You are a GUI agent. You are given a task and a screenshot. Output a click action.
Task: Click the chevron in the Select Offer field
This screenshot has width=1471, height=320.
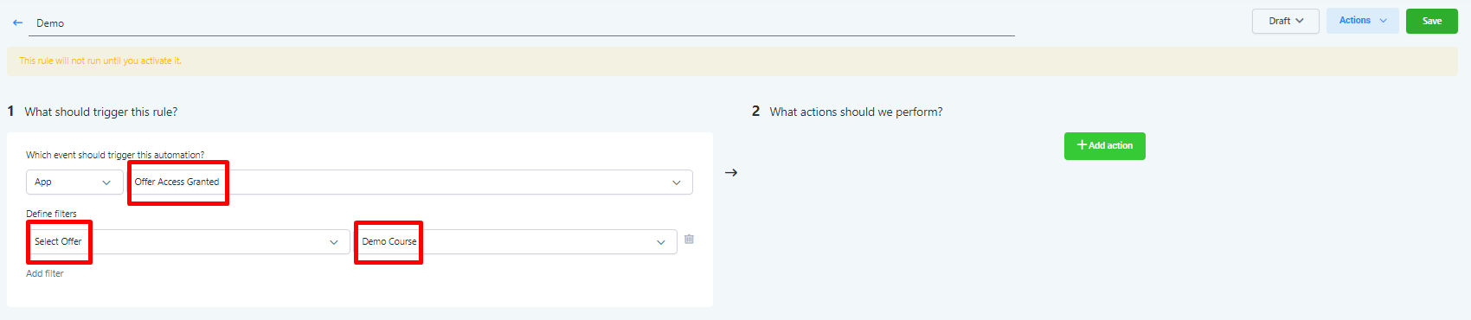(334, 242)
